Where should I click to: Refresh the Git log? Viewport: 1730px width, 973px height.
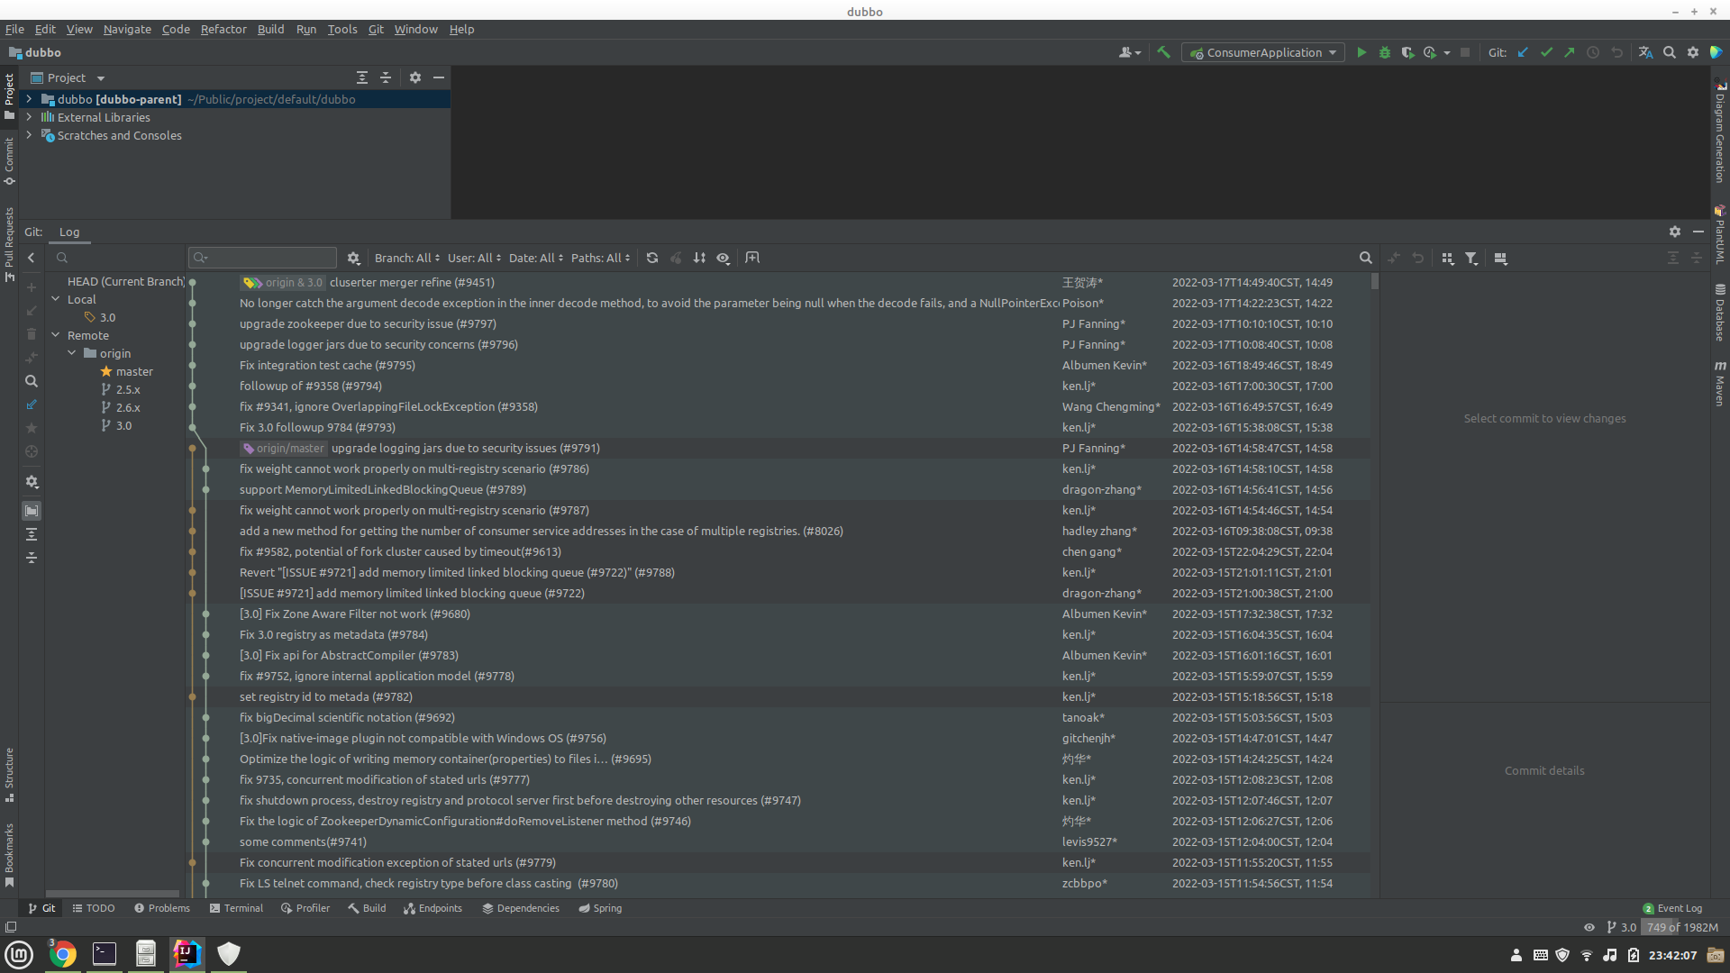[x=652, y=258]
